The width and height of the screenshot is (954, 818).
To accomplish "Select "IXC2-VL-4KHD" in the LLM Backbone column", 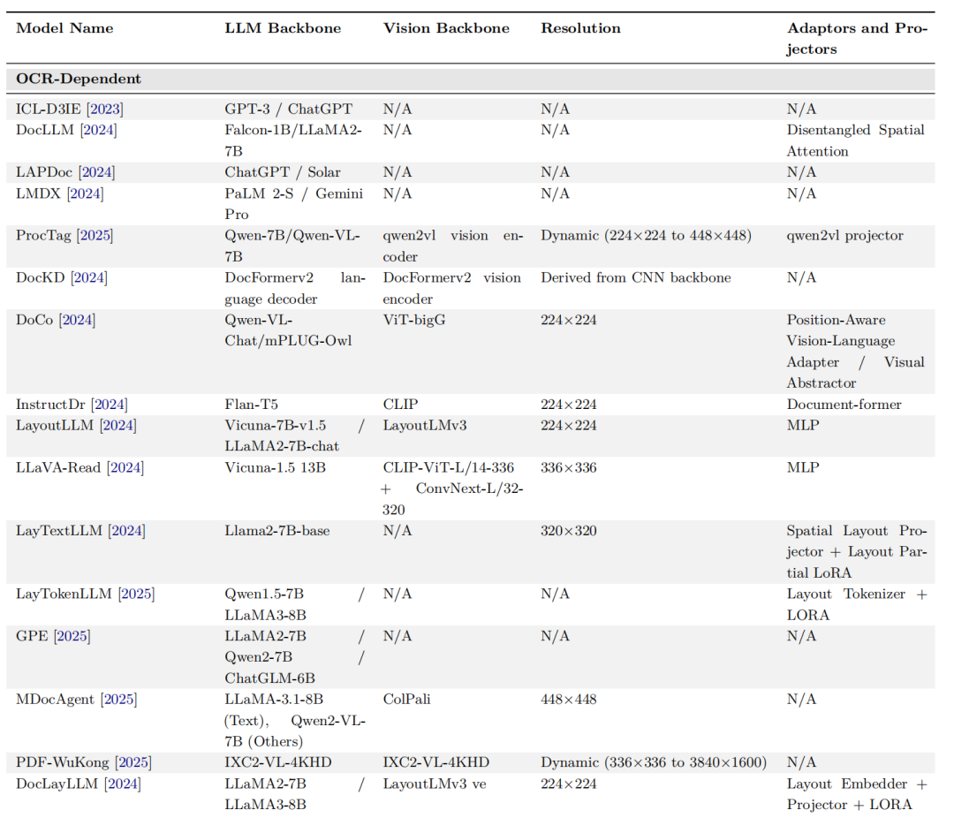I will tap(278, 762).
